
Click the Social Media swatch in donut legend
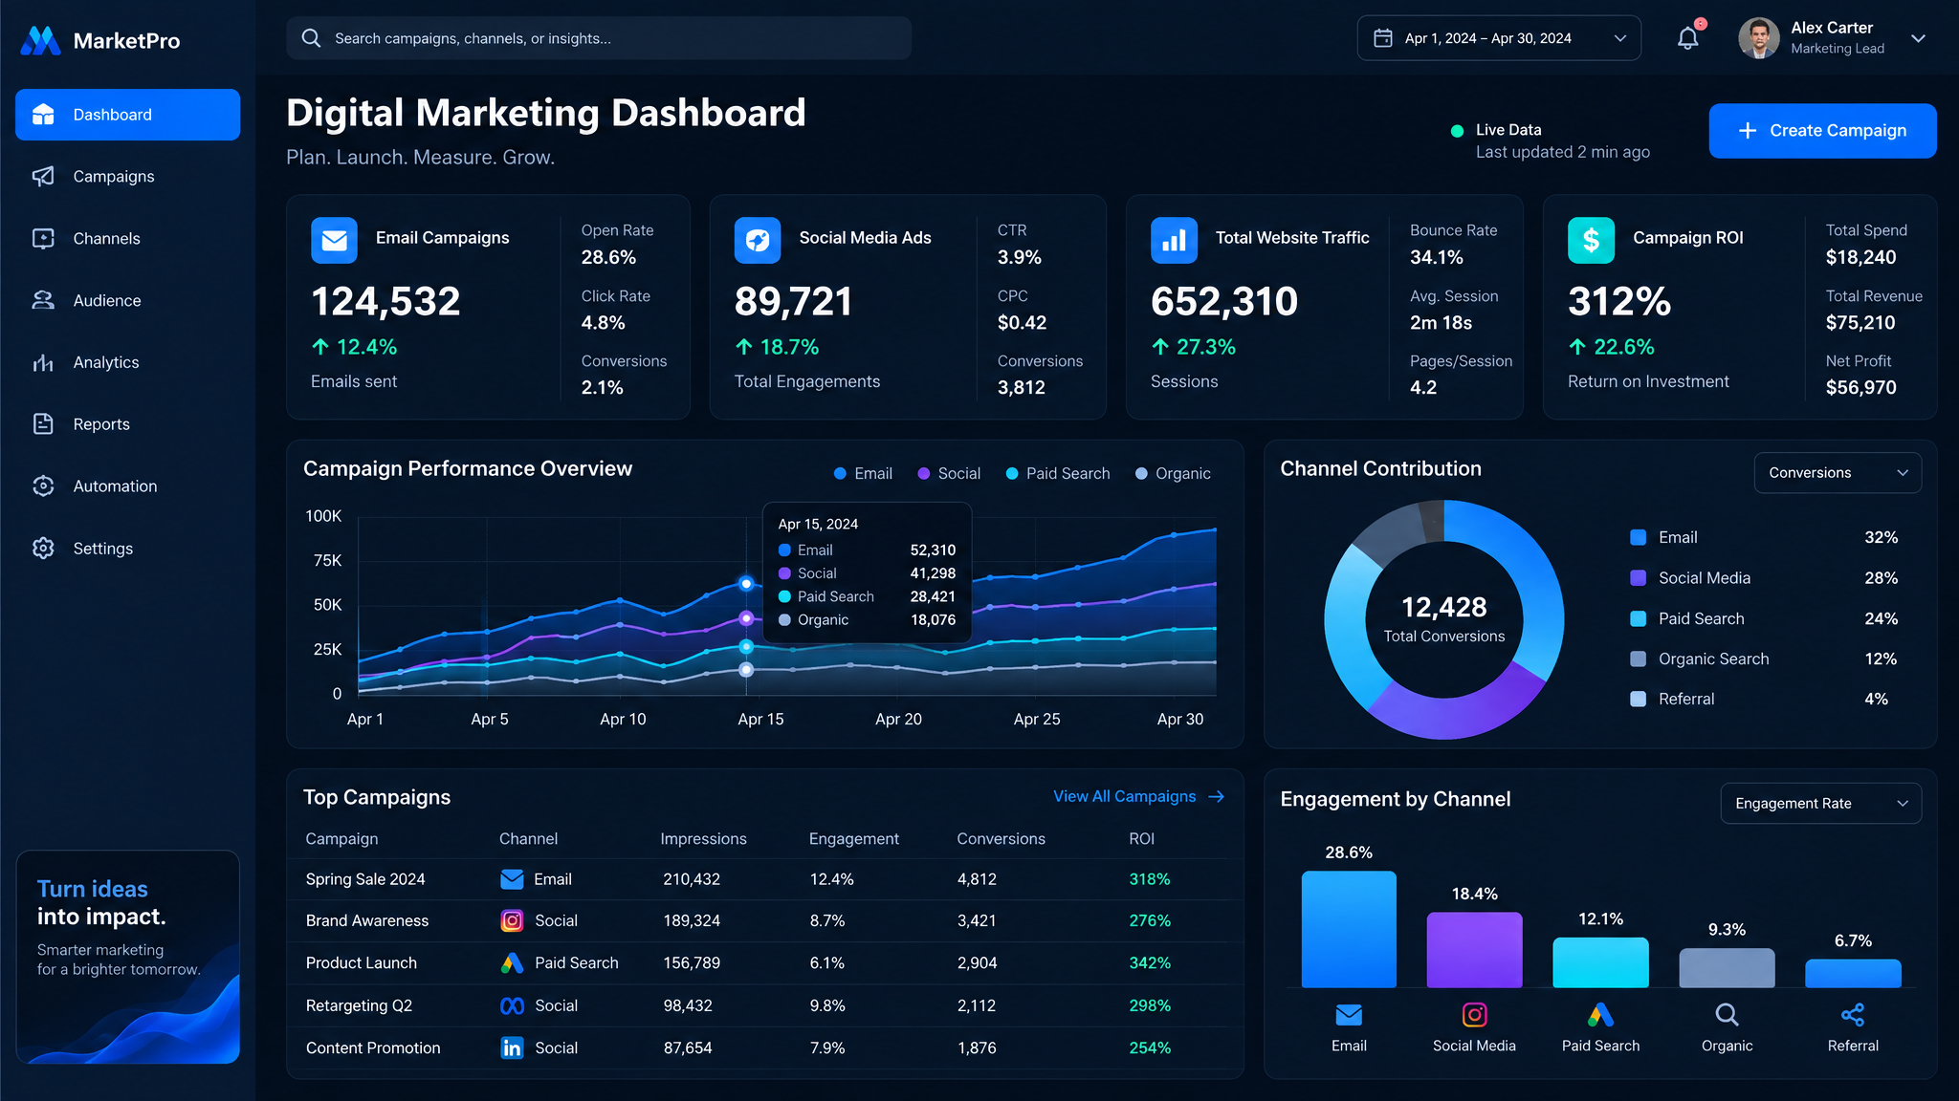(1638, 577)
